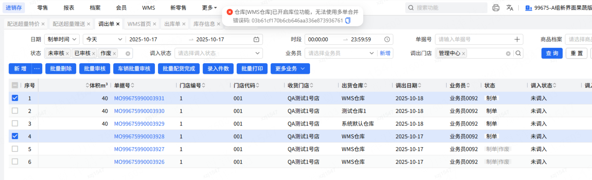Viewport: 592px width, 180px height.
Task: Close the 配送超量赠送 tab
Action: [x=89, y=24]
